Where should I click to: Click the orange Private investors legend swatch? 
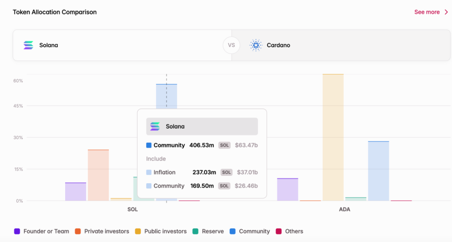(78, 232)
